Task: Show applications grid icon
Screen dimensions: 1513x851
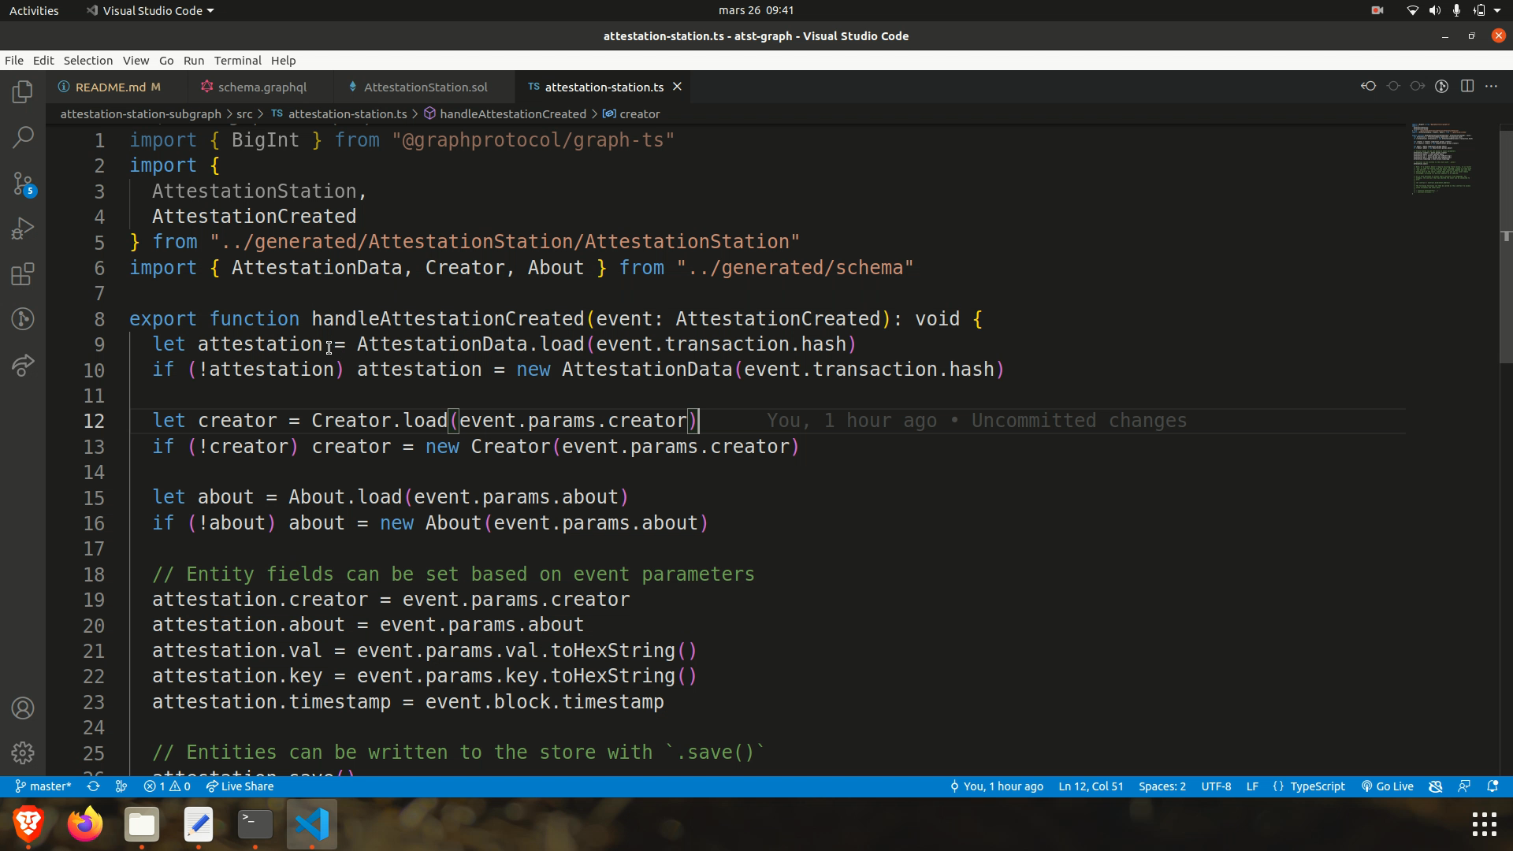Action: (1485, 824)
